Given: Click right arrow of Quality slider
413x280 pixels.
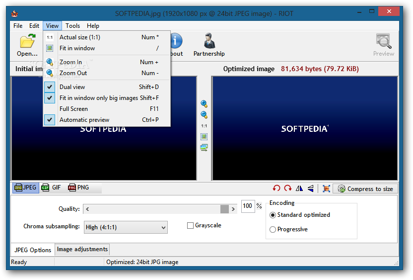Looking at the screenshot, I should [x=233, y=209].
